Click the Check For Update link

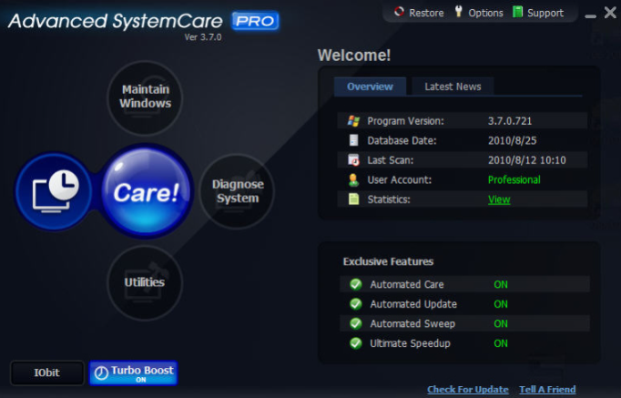click(x=468, y=389)
